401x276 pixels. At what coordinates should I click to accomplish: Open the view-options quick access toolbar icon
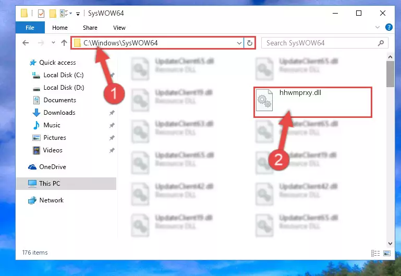click(x=66, y=13)
